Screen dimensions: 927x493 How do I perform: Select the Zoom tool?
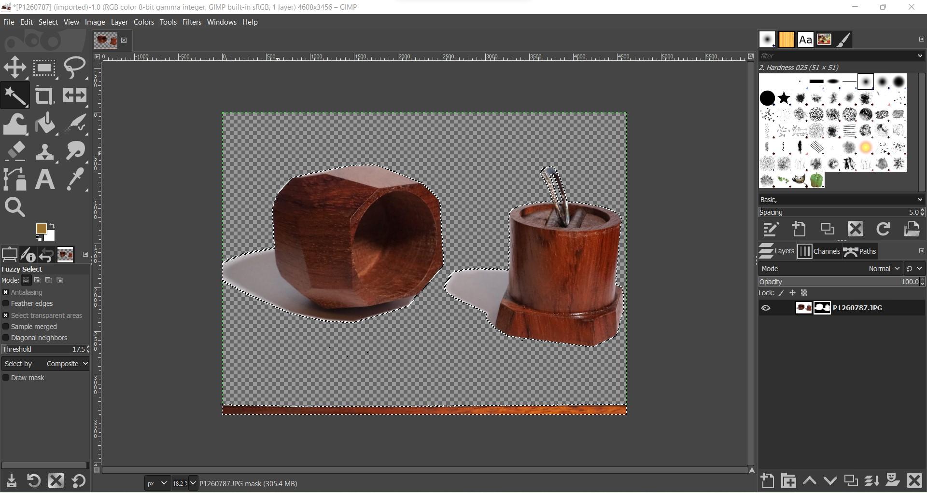click(x=15, y=207)
